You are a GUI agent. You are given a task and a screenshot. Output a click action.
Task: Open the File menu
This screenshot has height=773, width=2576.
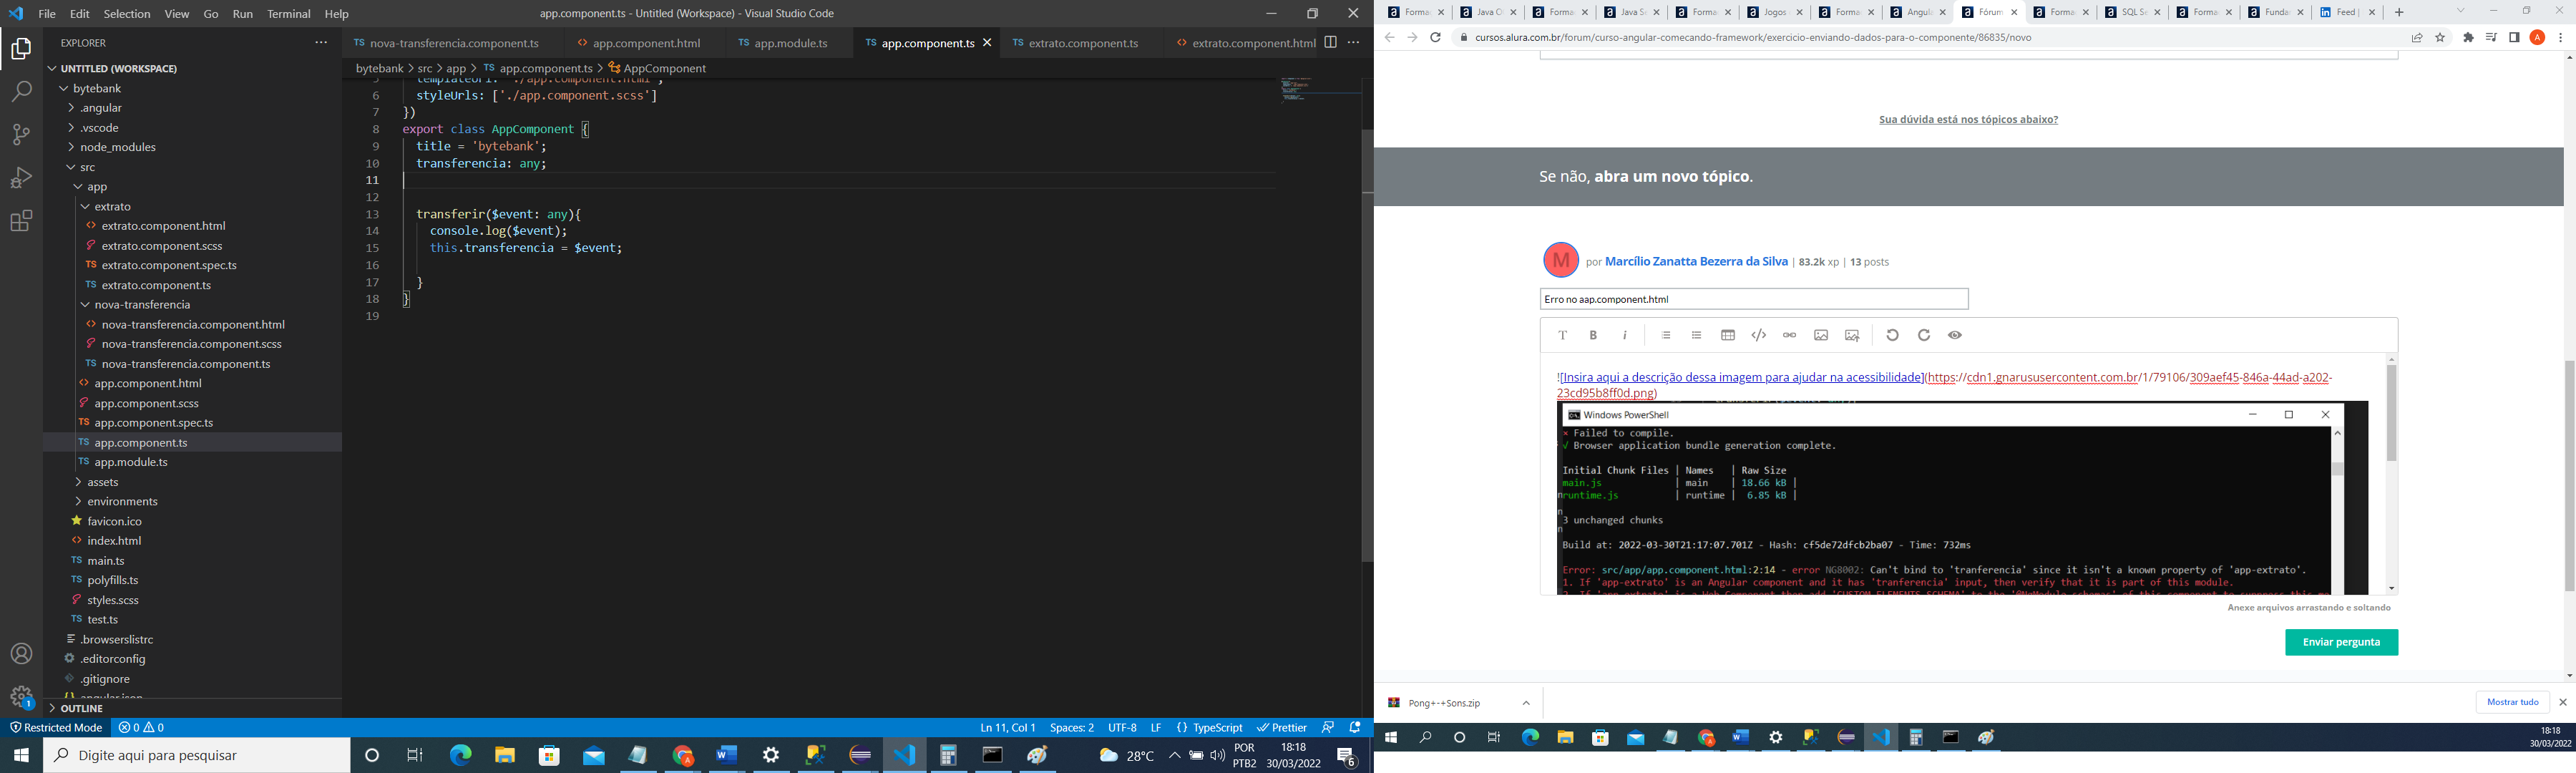tap(47, 14)
